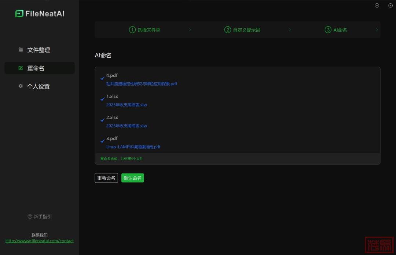
Task: Click new name Linux-LAMP环境搭建指南.pdf
Action: [x=133, y=147]
